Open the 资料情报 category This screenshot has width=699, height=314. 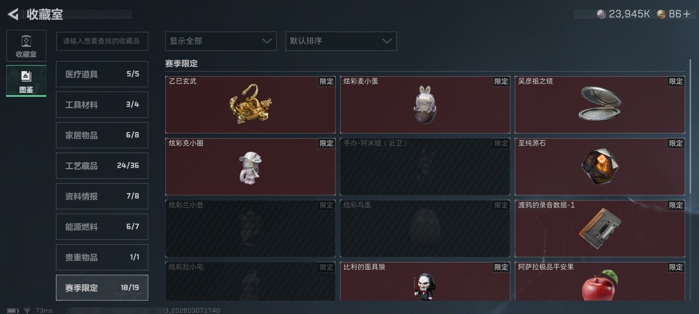[102, 196]
